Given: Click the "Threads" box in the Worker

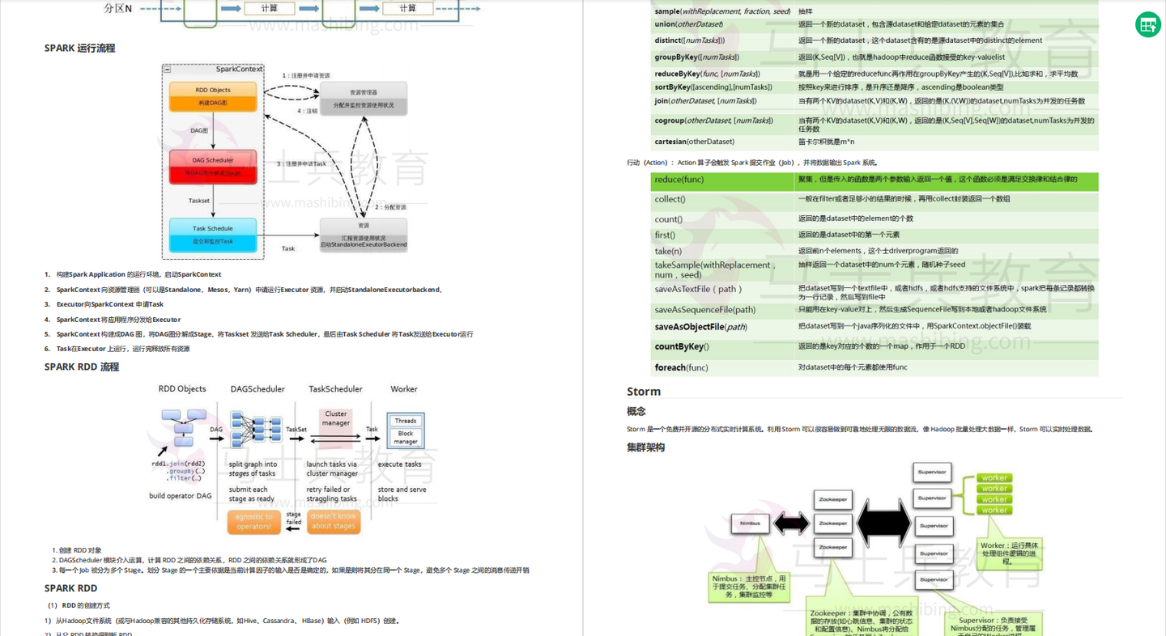Looking at the screenshot, I should (x=406, y=421).
